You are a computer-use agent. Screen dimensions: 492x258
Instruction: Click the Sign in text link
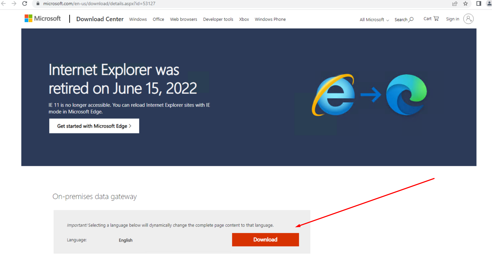tap(453, 19)
